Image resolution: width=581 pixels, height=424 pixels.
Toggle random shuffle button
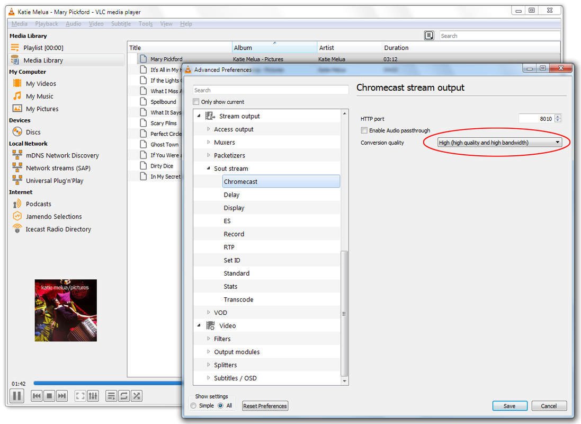[x=137, y=396]
